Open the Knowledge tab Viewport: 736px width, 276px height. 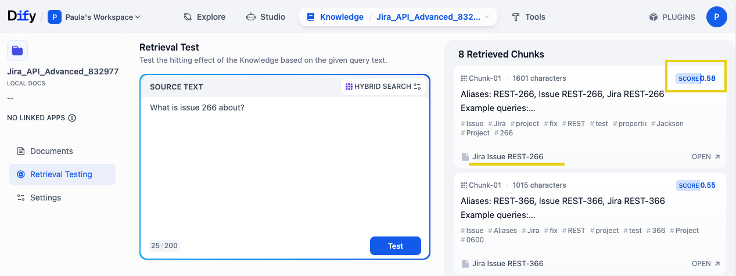coord(335,17)
